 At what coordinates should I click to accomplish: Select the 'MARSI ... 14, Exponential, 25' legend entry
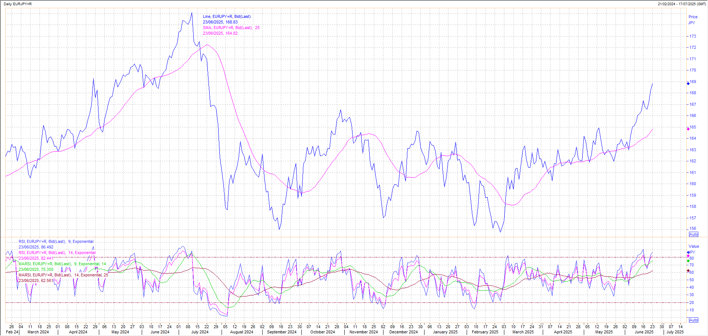click(63, 275)
